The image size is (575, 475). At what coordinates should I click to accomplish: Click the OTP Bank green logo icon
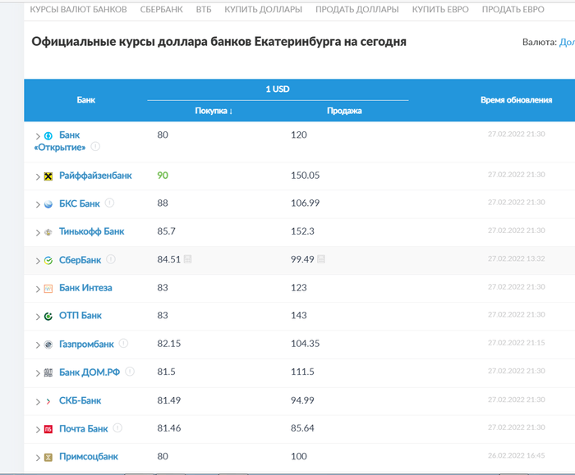pos(48,317)
